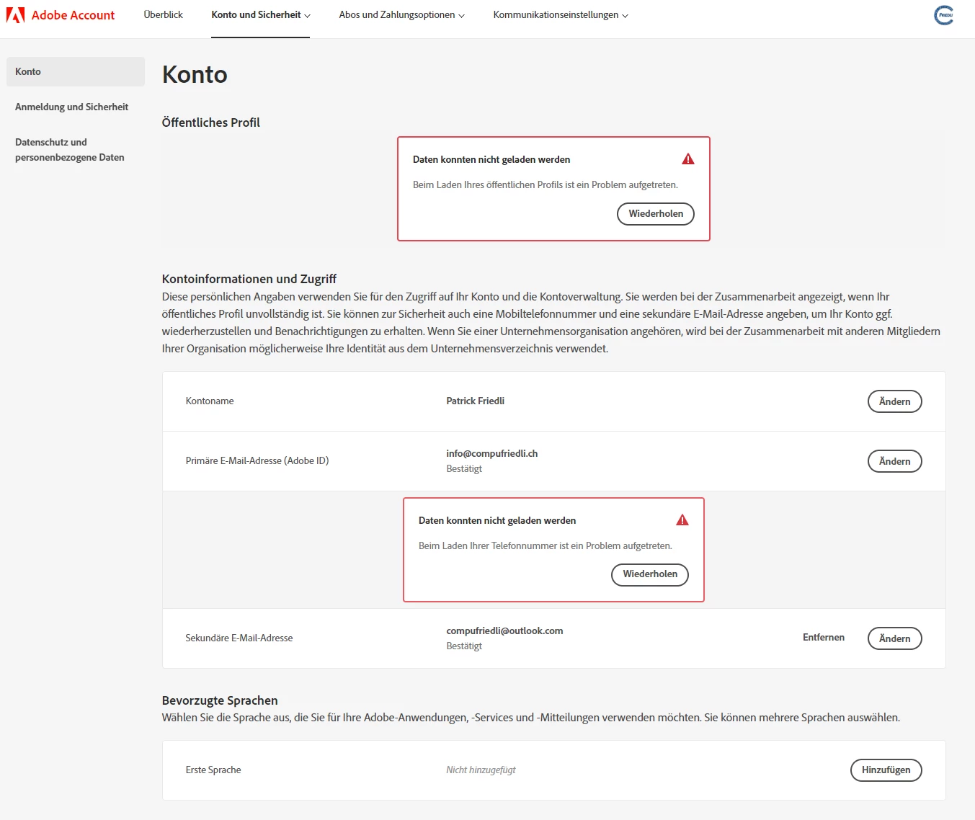Click the Nicht hinzugefügt text
Screen dimensions: 975x820
click(481, 770)
